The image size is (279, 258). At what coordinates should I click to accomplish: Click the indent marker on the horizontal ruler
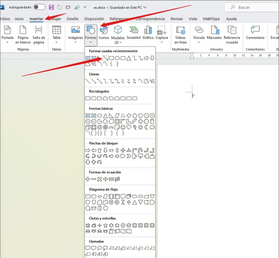pyautogui.click(x=192, y=56)
